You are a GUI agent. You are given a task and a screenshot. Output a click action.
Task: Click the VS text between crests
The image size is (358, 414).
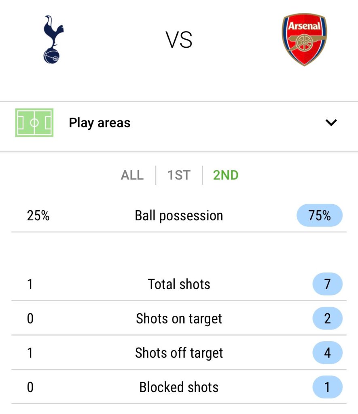[x=179, y=40]
